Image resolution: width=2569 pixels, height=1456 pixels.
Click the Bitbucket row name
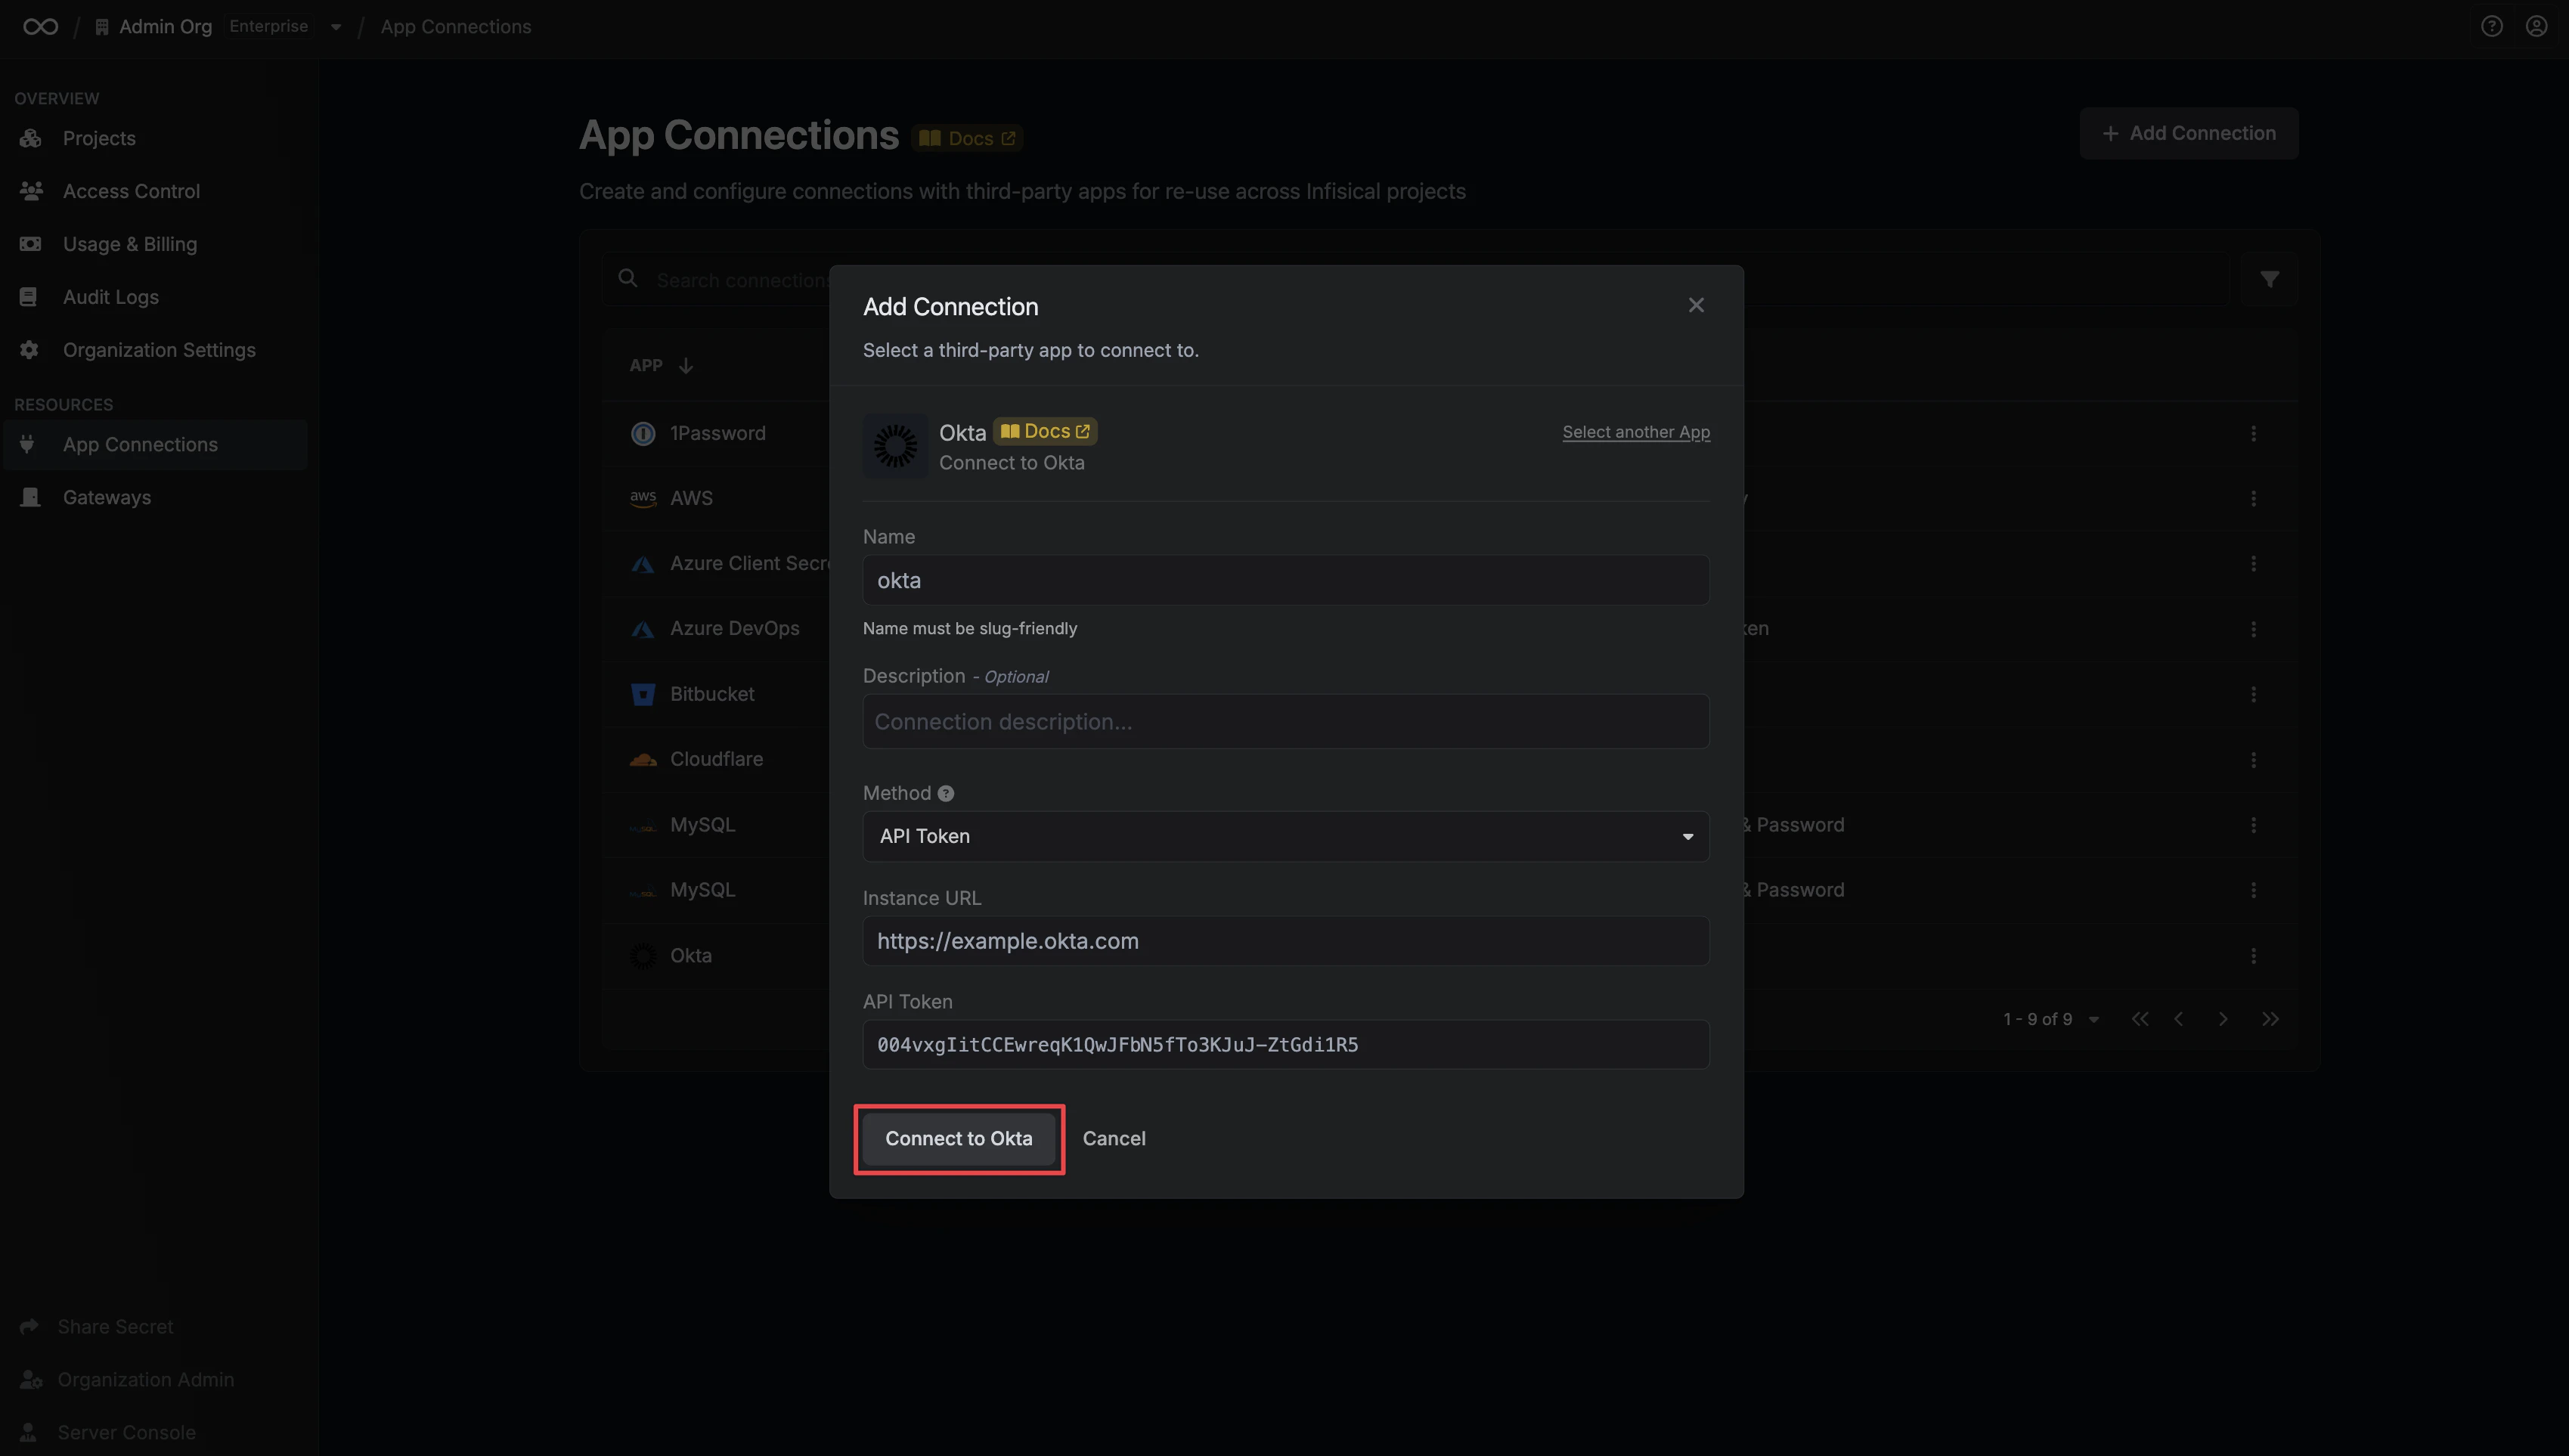(712, 694)
